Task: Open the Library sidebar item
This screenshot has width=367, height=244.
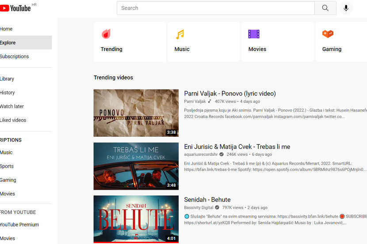Action: point(7,79)
